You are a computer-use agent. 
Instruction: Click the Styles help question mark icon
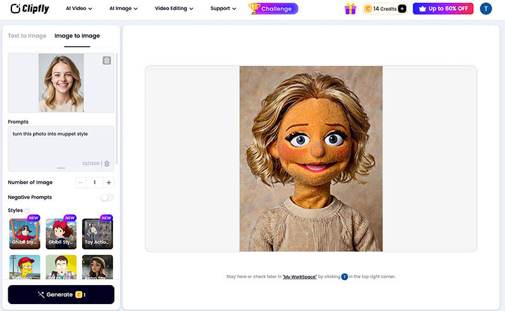tap(27, 211)
